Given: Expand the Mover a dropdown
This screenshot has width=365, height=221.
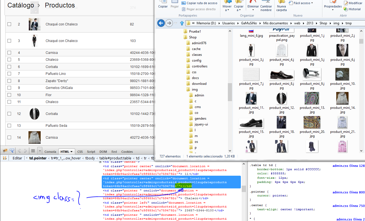Looking at the screenshot, I should pos(227,10).
